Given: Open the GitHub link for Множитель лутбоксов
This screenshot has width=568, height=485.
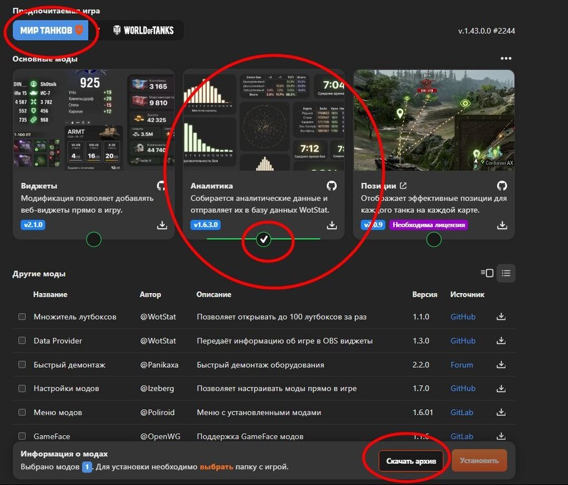Looking at the screenshot, I should pyautogui.click(x=463, y=317).
